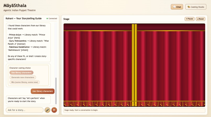This screenshot has width=211, height=117.
Task: Click the chat panel scrollbar thumb
Action: click(x=56, y=91)
